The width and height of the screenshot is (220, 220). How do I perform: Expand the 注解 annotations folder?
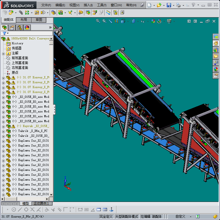[x=3, y=53]
